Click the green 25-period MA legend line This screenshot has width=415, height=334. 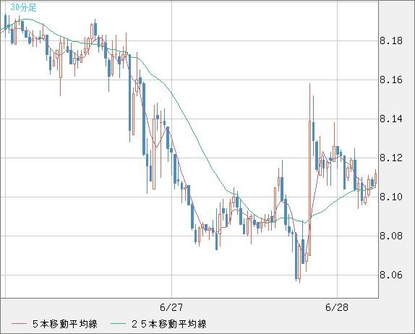coord(118,324)
